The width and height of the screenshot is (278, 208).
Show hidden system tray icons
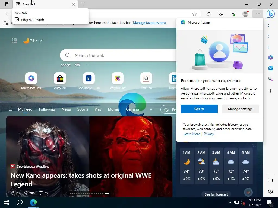coord(230,203)
